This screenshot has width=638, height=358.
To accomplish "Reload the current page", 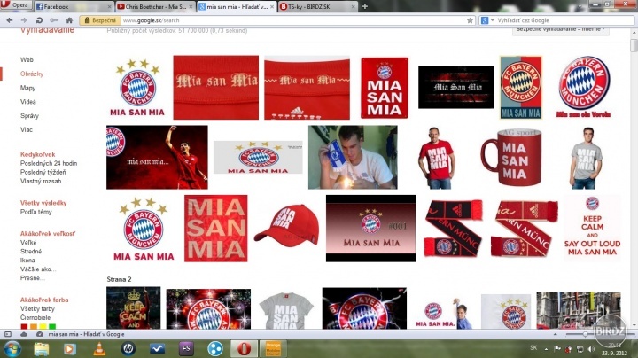I will pos(39,20).
